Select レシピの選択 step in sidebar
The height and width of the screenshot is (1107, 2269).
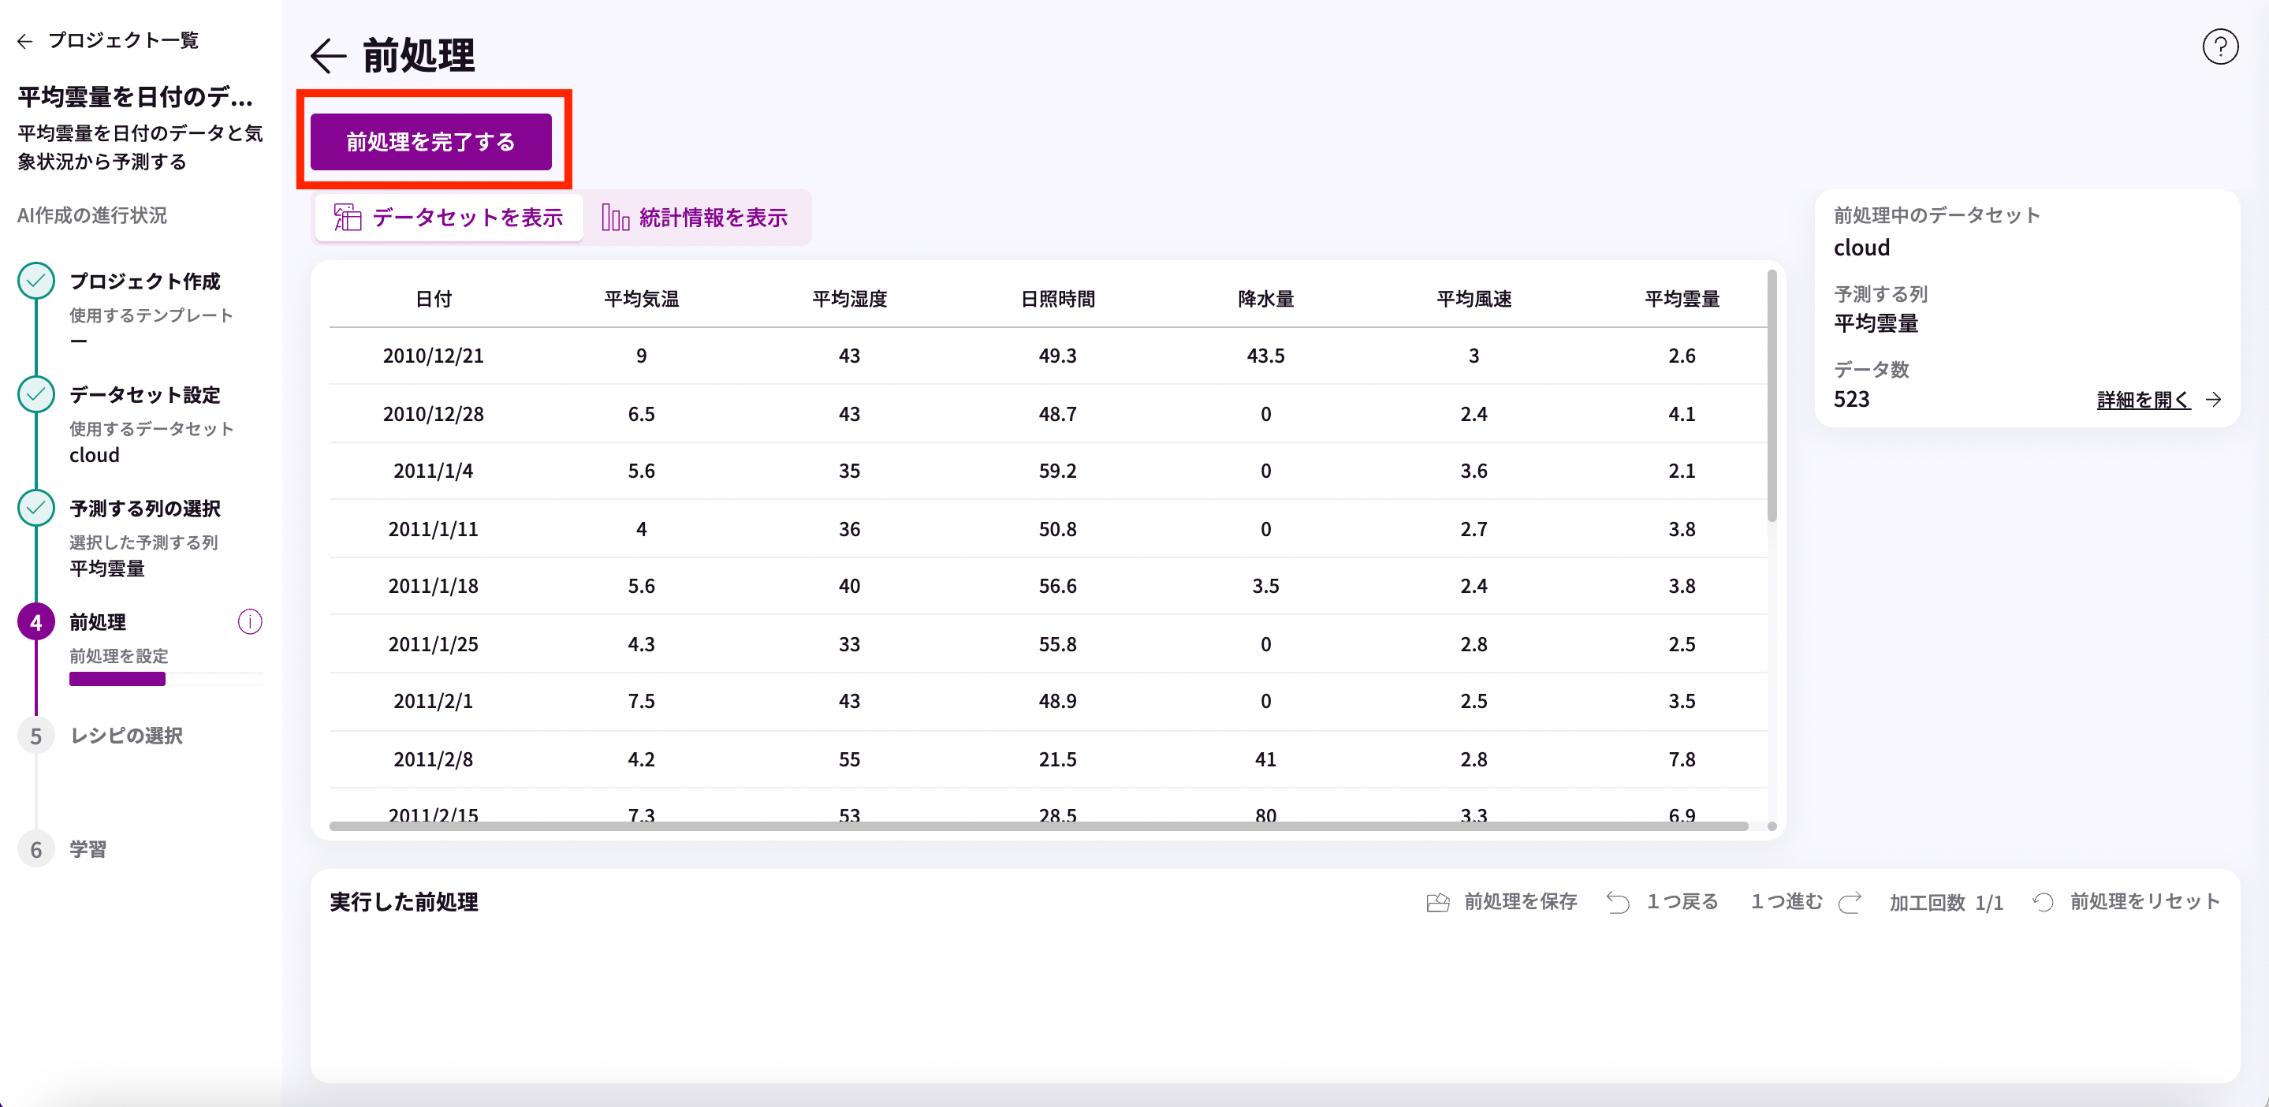pyautogui.click(x=126, y=736)
